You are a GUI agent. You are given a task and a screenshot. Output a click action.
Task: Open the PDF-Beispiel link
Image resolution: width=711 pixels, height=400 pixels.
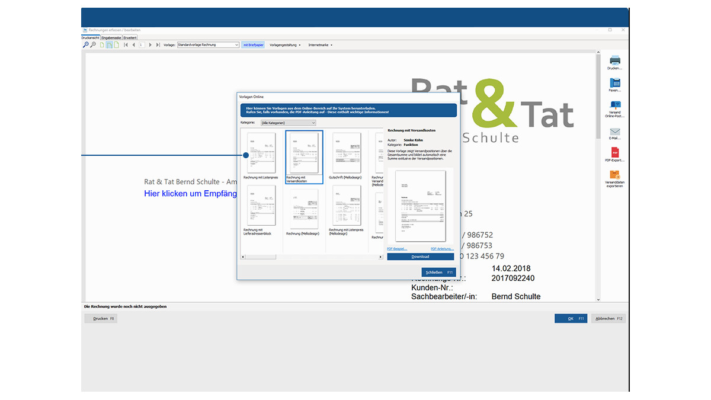(x=397, y=249)
